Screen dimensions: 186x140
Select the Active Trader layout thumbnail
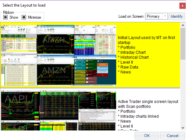[x=59, y=110]
